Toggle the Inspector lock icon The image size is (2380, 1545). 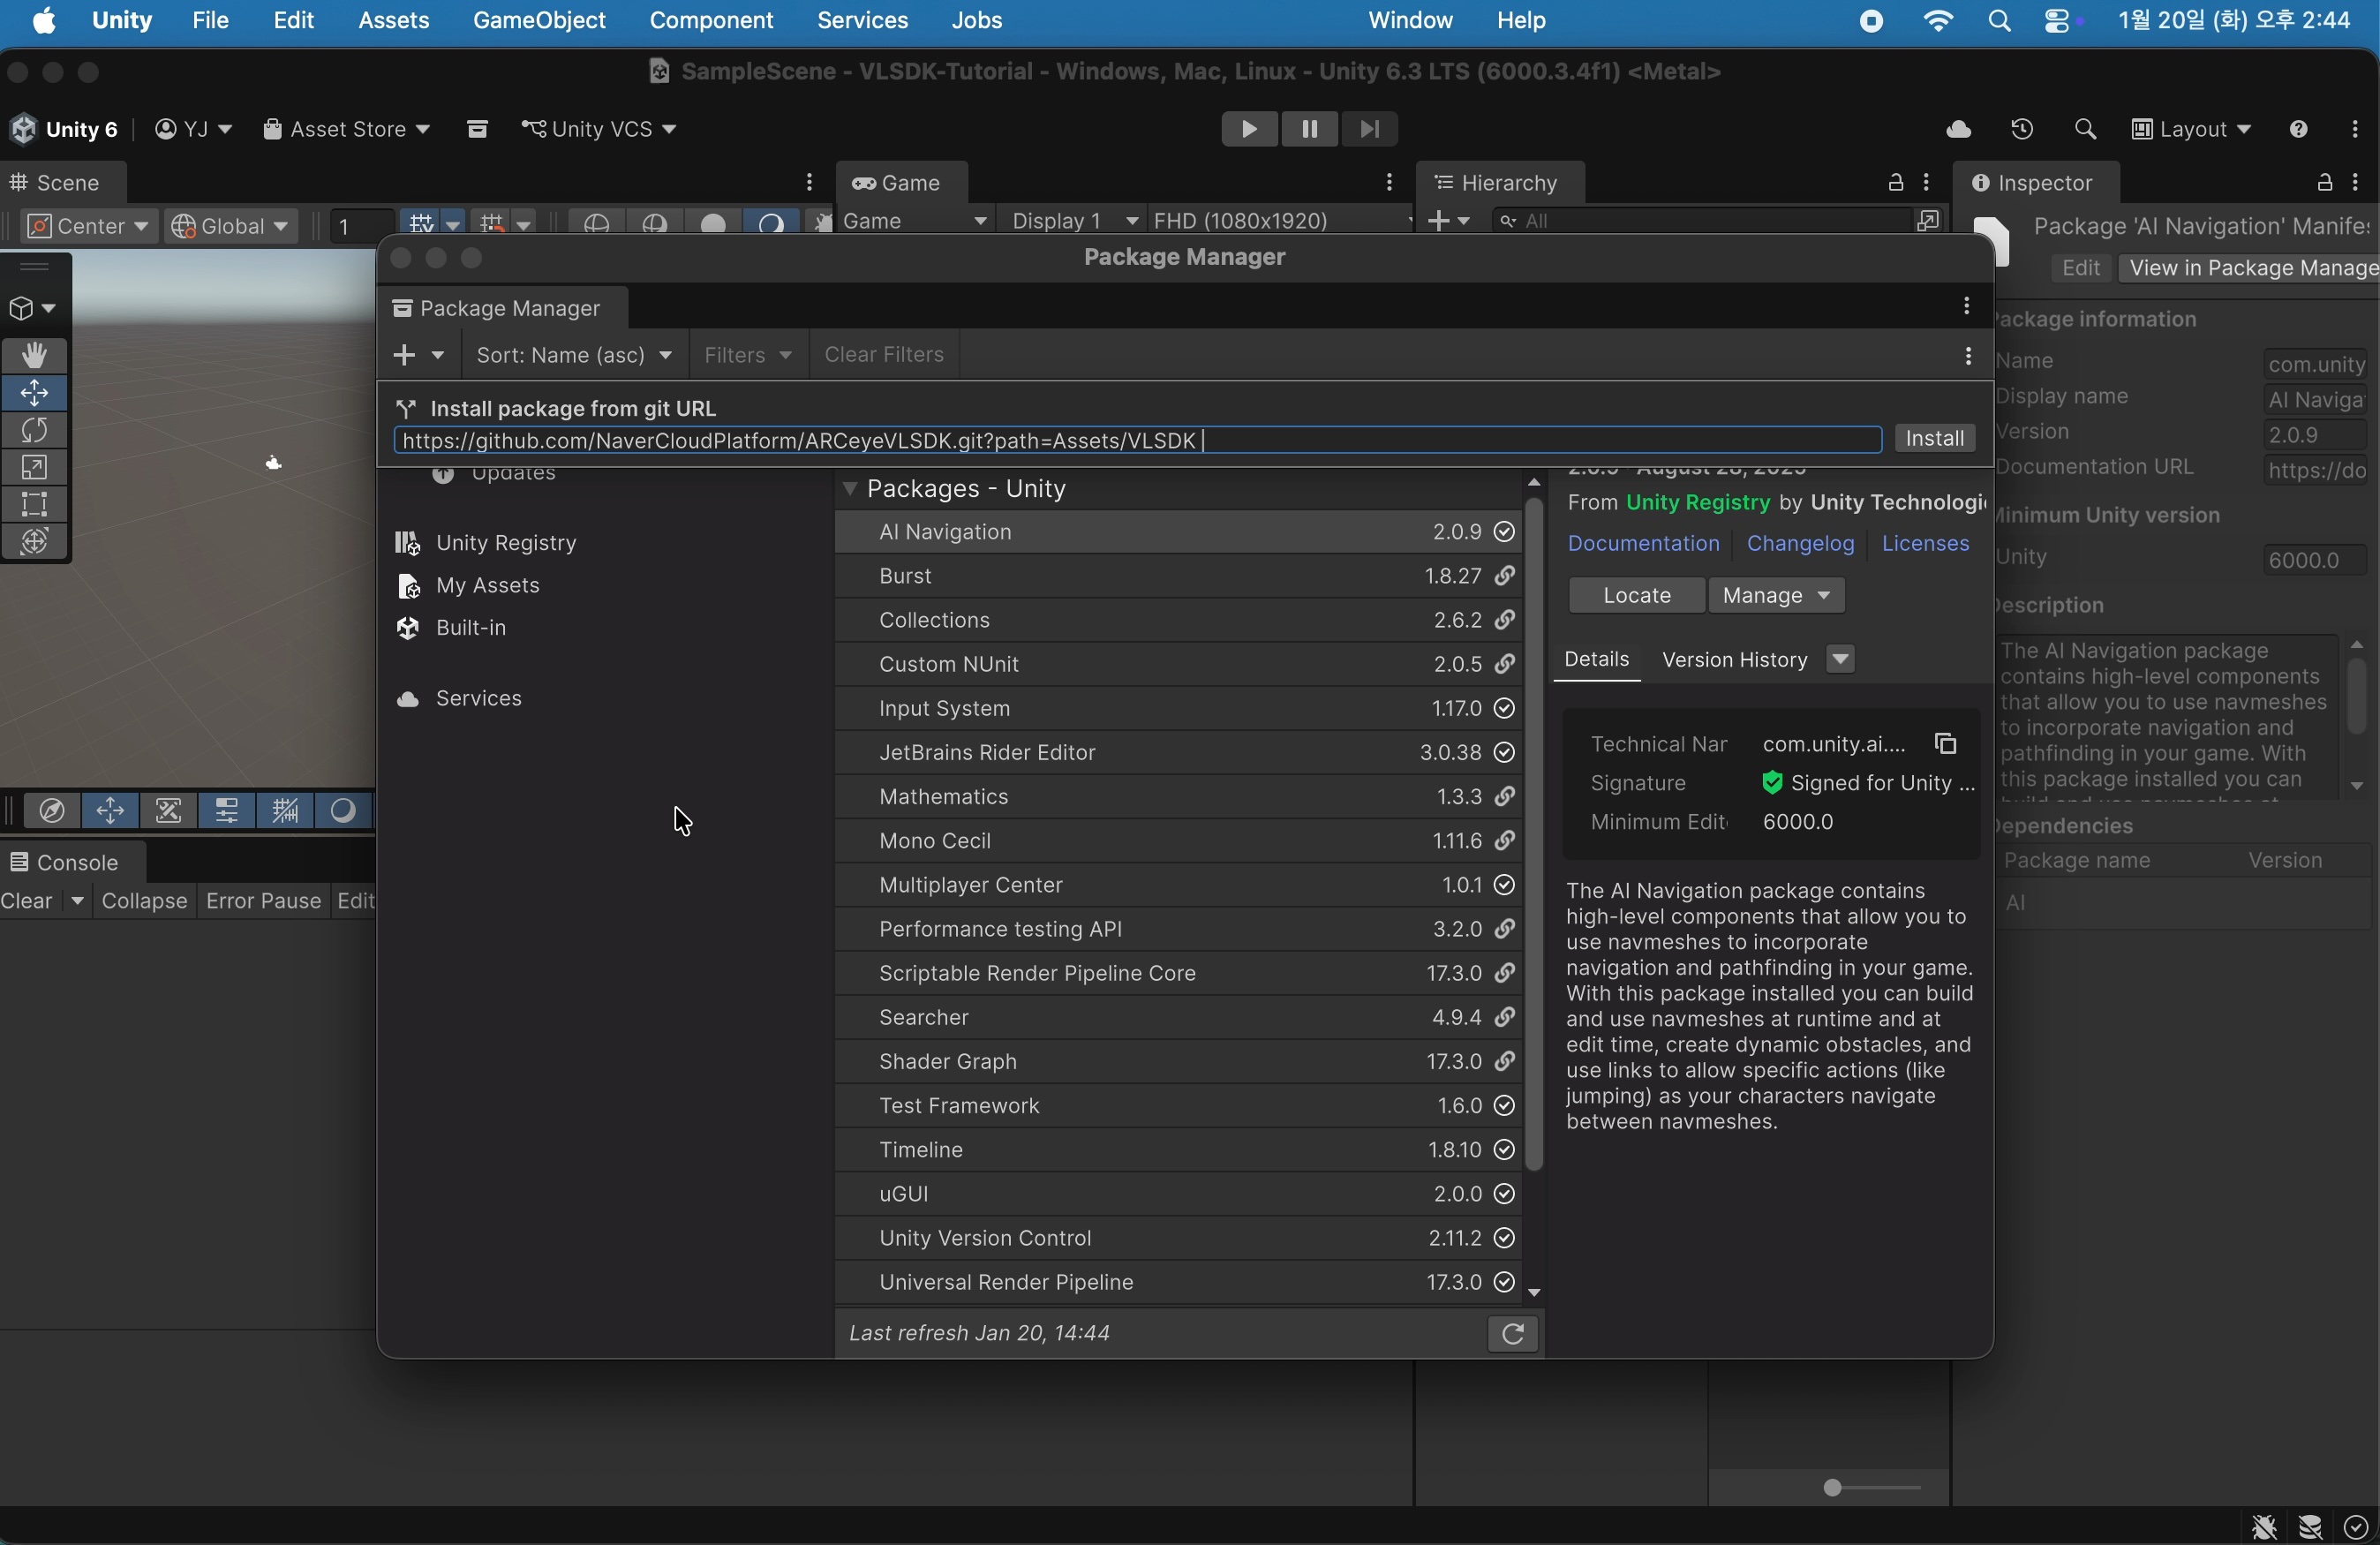tap(2324, 183)
